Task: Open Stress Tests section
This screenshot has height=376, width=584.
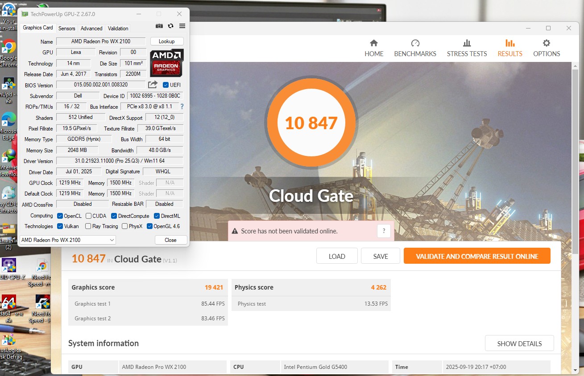Action: tap(467, 48)
